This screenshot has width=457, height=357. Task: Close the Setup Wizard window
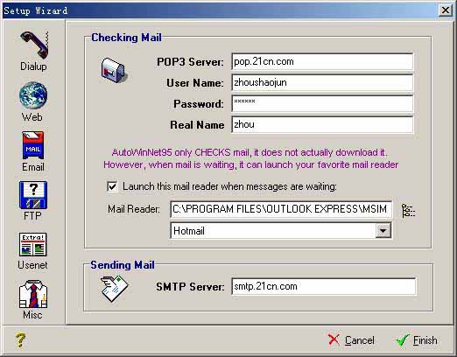[x=446, y=10]
